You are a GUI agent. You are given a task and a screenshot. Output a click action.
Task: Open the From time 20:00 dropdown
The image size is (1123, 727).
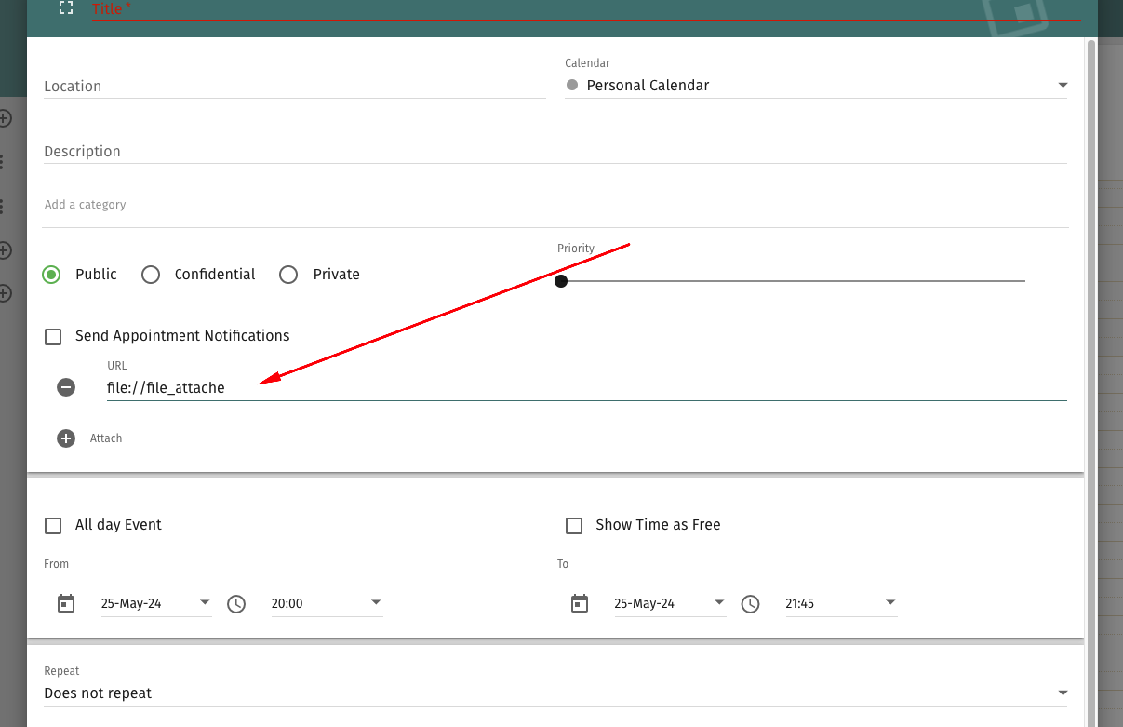click(x=326, y=603)
